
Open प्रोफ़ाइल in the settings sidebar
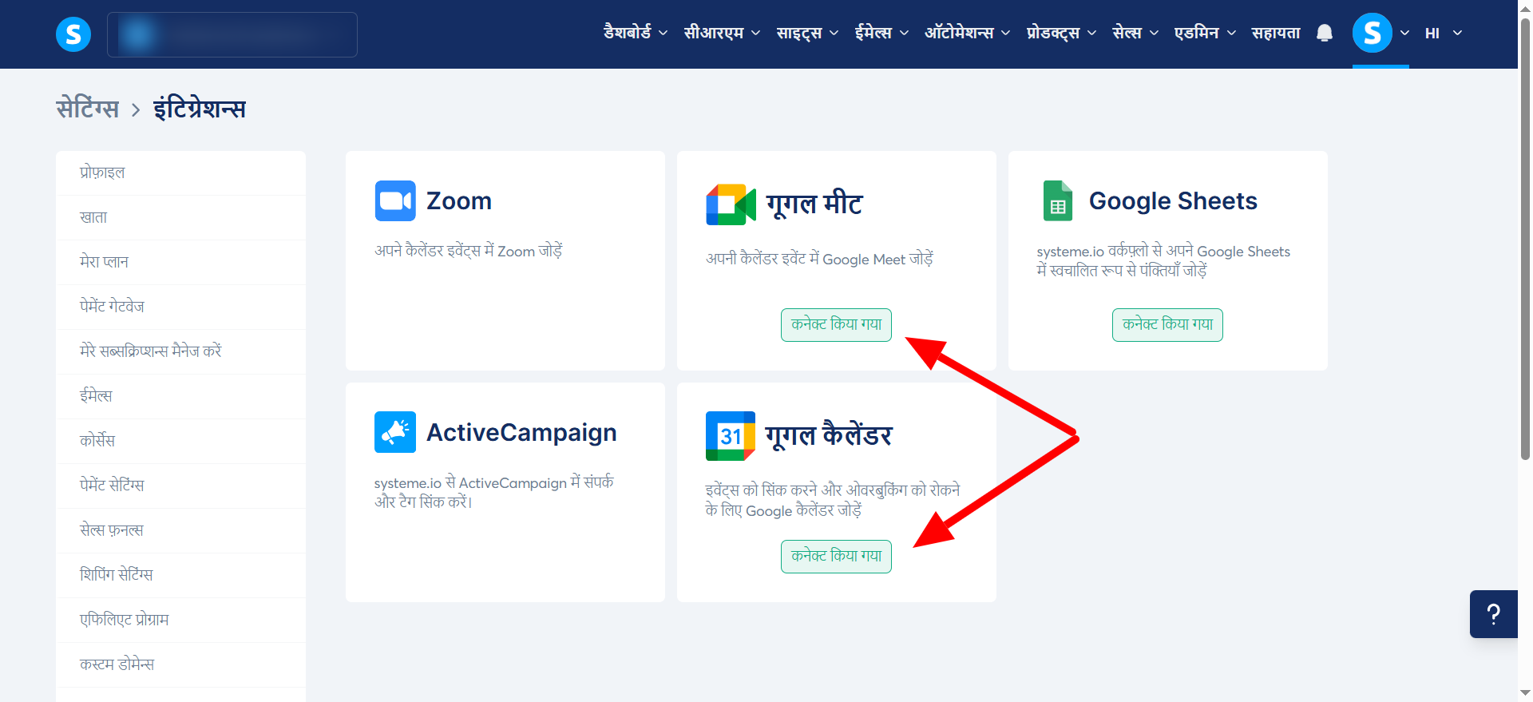click(181, 173)
